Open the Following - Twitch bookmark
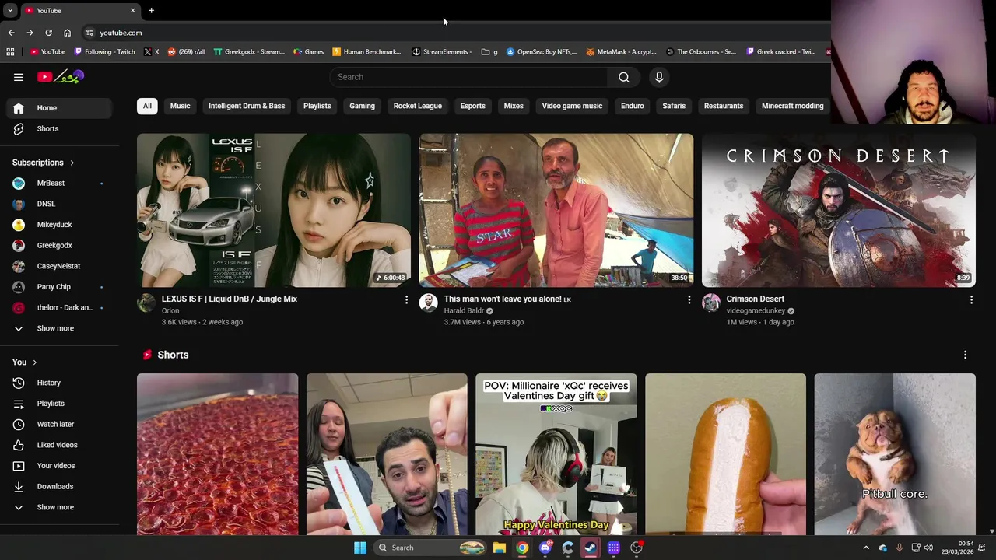The height and width of the screenshot is (560, 996). (105, 52)
